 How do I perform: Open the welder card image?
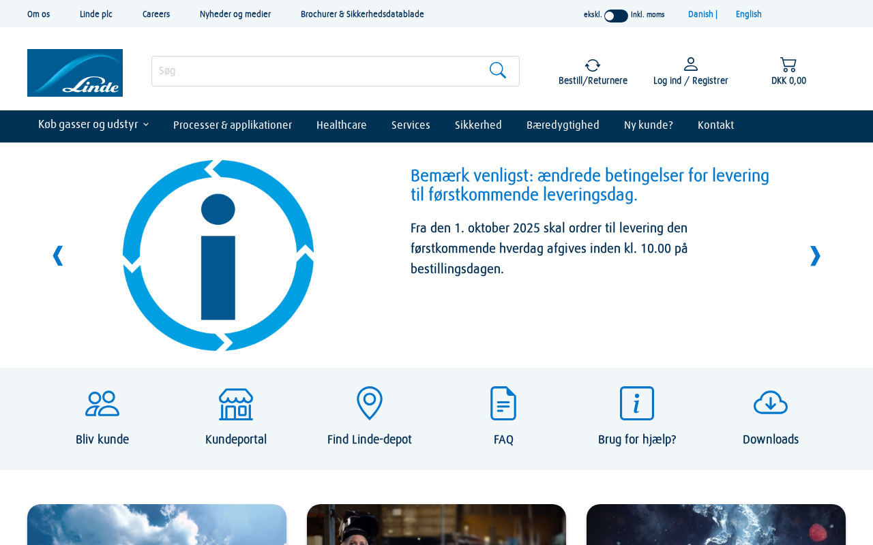click(436, 525)
